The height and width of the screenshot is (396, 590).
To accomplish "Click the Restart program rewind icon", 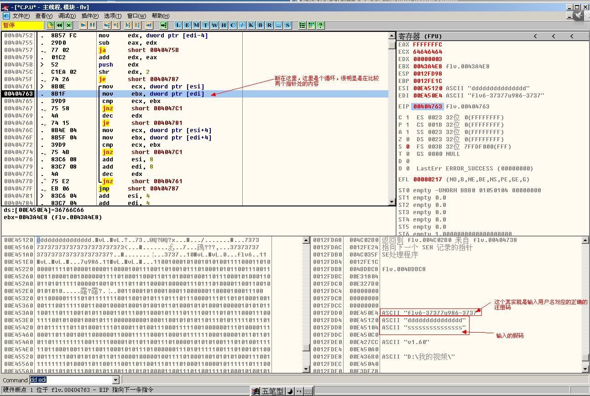I will pyautogui.click(x=60, y=26).
